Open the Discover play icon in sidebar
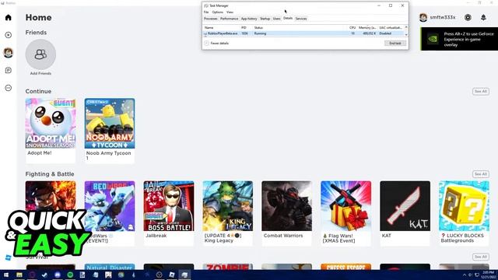The width and height of the screenshot is (498, 280). pos(9,35)
